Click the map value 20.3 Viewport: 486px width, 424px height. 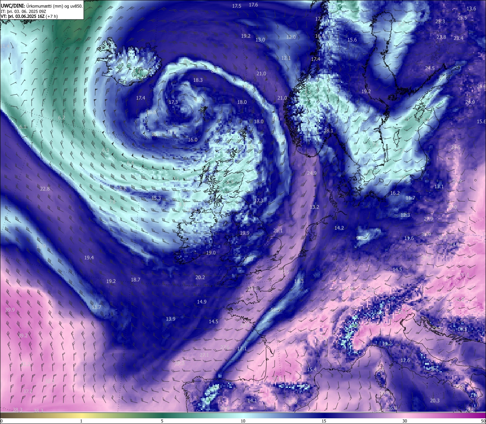(x=435, y=401)
